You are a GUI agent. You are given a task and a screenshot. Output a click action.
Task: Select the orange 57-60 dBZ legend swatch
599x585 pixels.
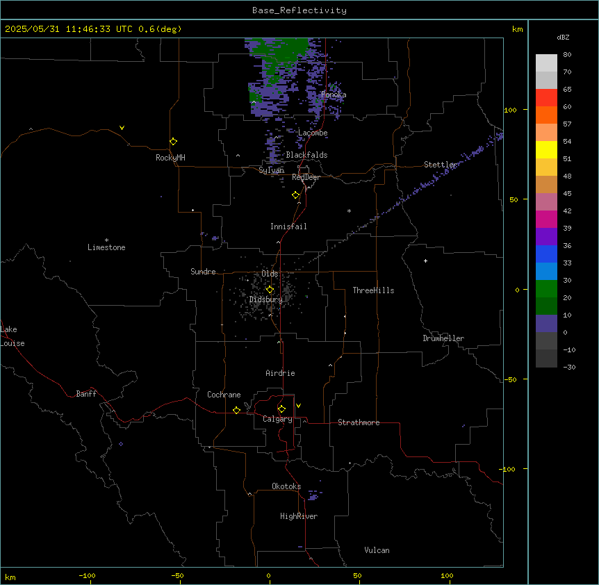tap(546, 115)
